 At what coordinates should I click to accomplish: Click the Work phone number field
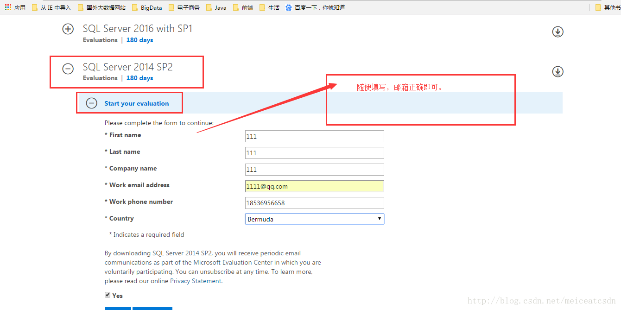click(x=315, y=203)
